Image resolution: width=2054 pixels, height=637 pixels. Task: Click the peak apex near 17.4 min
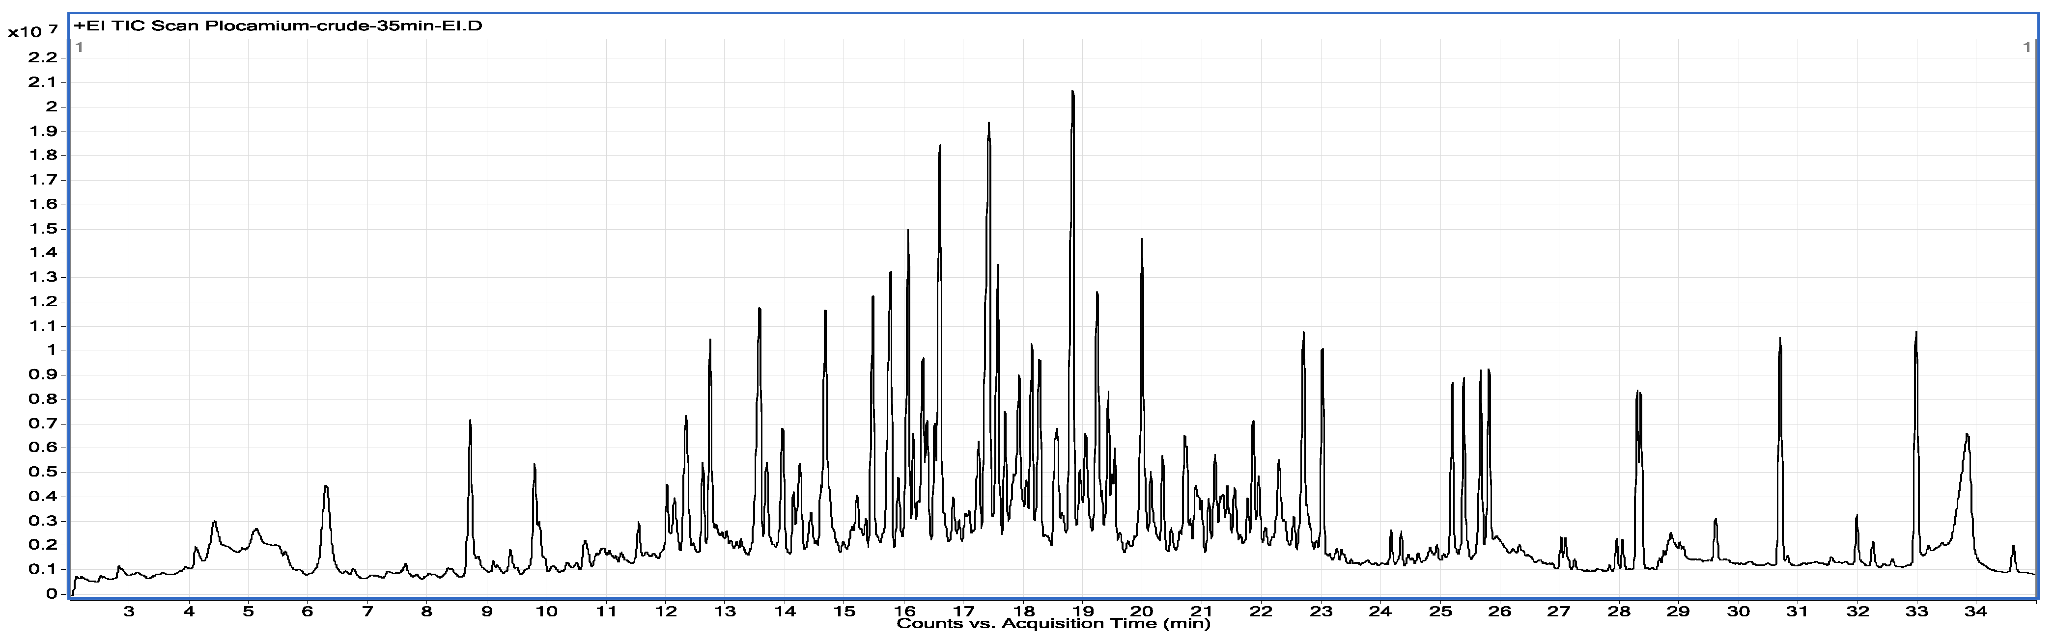(989, 123)
